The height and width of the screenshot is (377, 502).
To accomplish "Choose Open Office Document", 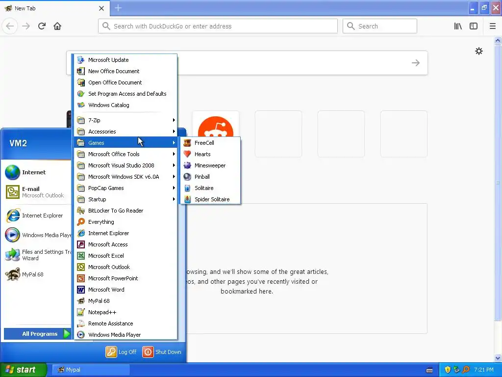I will [x=125, y=82].
